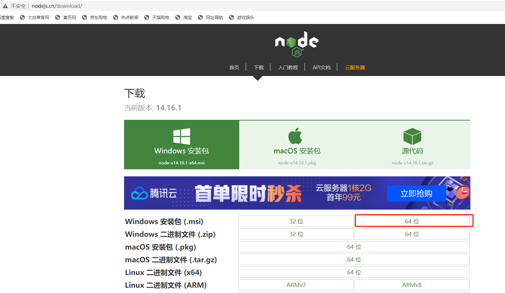Click the node-v14.16.1.tar.gz source card
505x293 pixels.
click(412, 163)
